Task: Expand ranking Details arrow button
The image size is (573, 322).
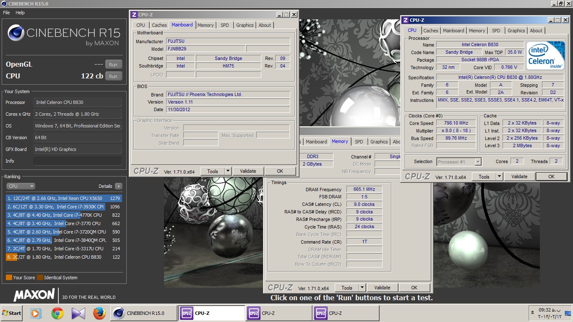Action: click(118, 186)
